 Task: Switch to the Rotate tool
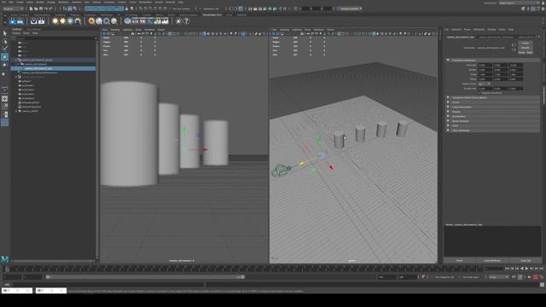[x=5, y=65]
